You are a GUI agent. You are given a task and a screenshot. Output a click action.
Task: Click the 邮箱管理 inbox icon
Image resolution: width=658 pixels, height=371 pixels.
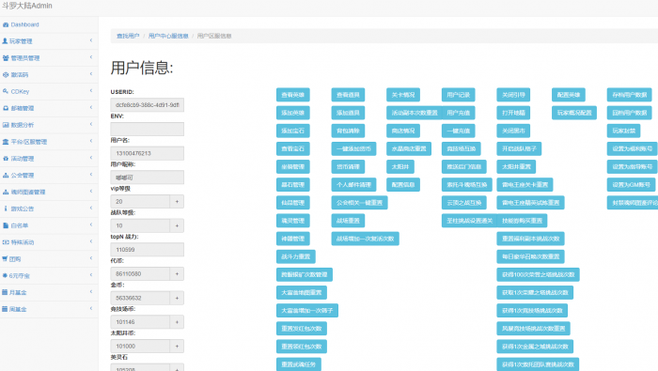tap(6, 108)
